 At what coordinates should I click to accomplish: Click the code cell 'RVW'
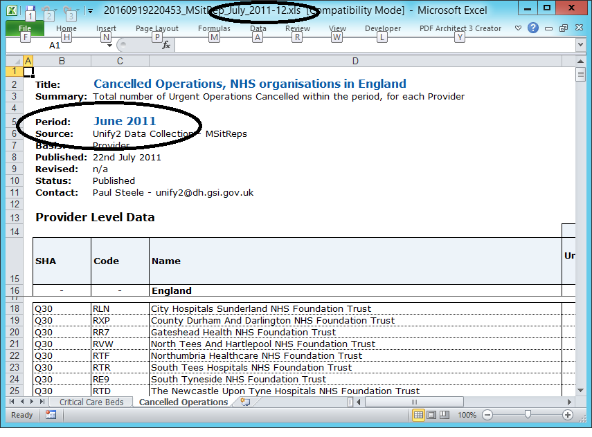[120, 344]
